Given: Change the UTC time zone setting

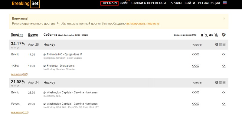Looking at the screenshot, I should (x=194, y=35).
